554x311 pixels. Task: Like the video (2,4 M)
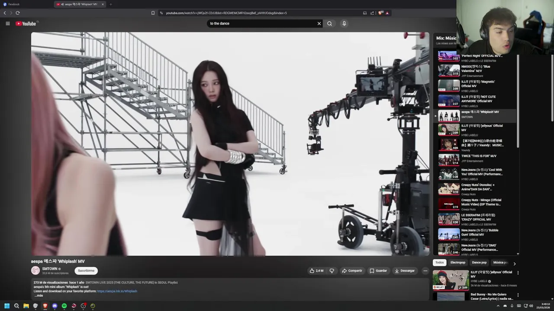[x=316, y=271]
